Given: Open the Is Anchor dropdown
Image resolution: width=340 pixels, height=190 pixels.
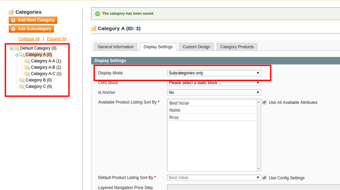Looking at the screenshot, I should pyautogui.click(x=214, y=92).
